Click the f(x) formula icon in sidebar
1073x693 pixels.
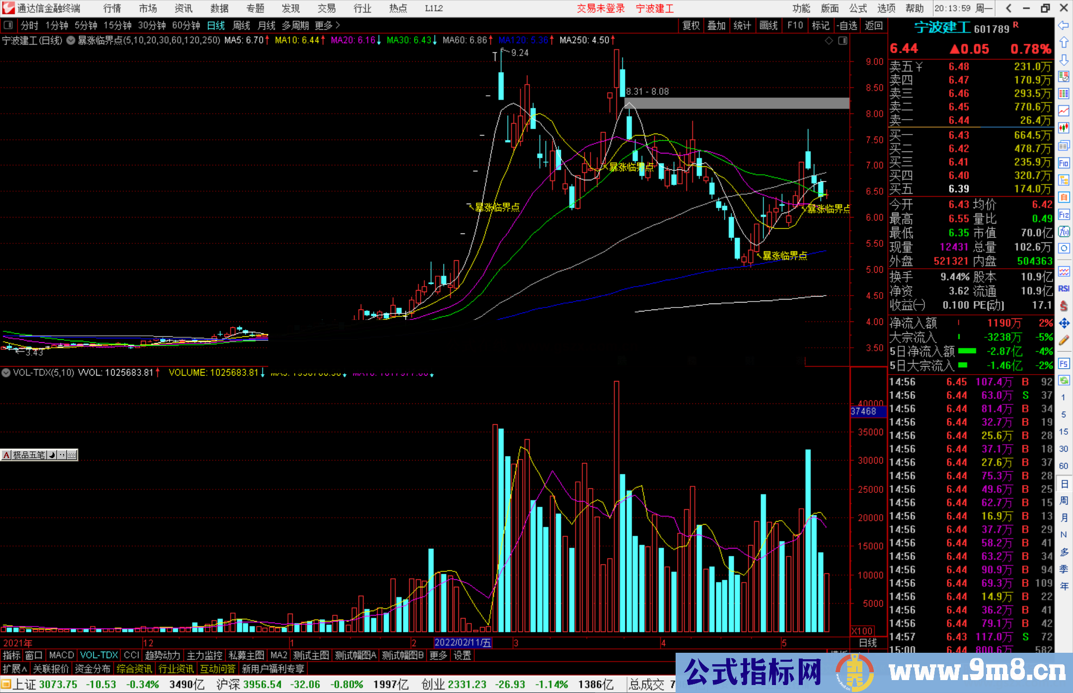click(x=1064, y=231)
